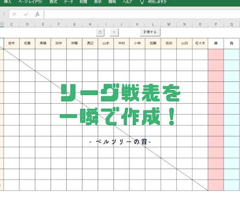Open the ヘルプ ribbon tab
This screenshot has width=240, height=198.
pos(127,2)
